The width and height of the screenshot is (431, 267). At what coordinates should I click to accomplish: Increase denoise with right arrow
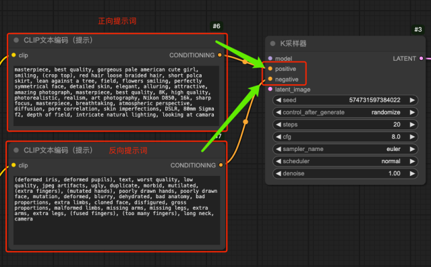(x=412, y=173)
